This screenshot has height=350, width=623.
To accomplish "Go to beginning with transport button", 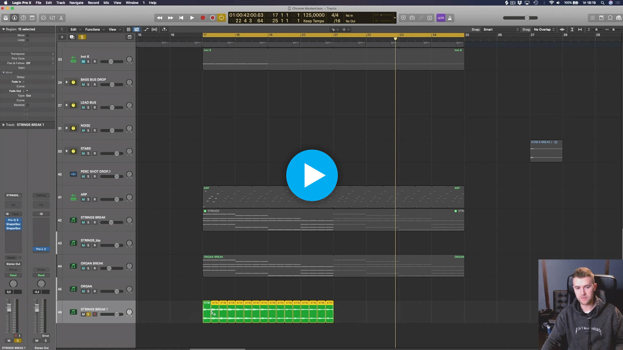I will click(x=181, y=18).
